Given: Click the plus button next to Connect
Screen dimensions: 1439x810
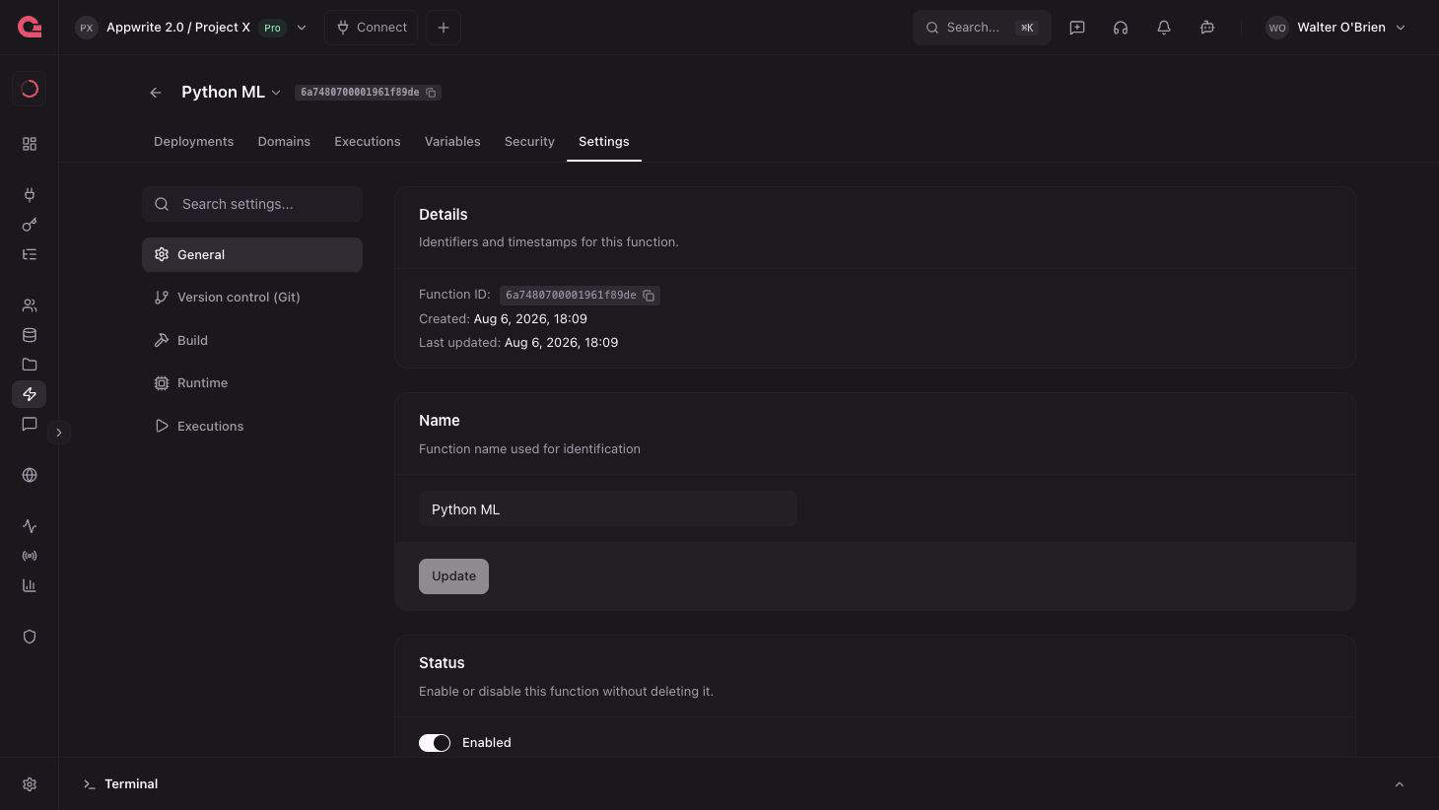Looking at the screenshot, I should 444,28.
